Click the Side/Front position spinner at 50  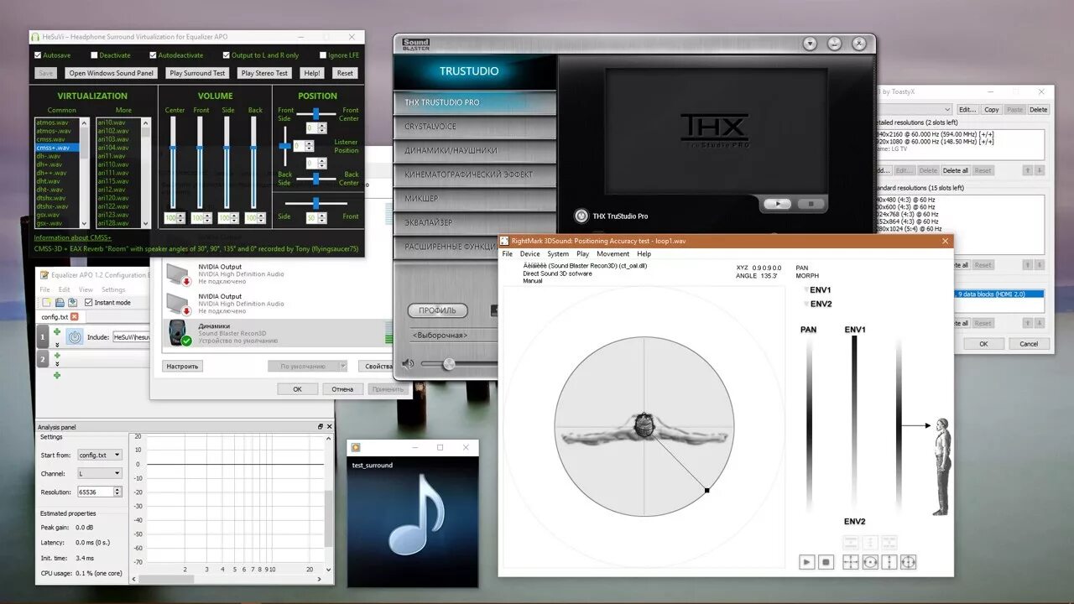click(x=316, y=218)
